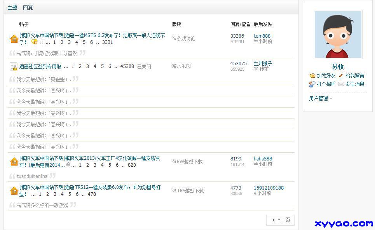Viewport: 375px width, 230px height.
Task: Click the greeting icon beside 打个招呼
Action: click(x=312, y=84)
